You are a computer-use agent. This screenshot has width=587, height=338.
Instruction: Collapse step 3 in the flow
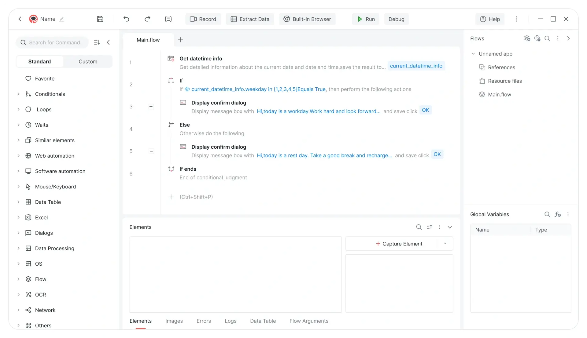[x=151, y=107]
